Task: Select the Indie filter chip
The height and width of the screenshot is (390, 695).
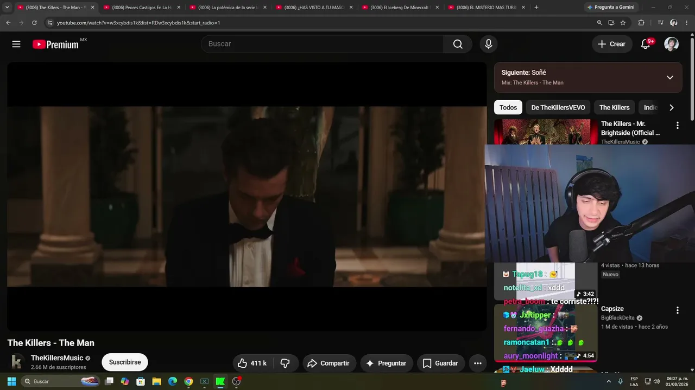Action: [650, 107]
